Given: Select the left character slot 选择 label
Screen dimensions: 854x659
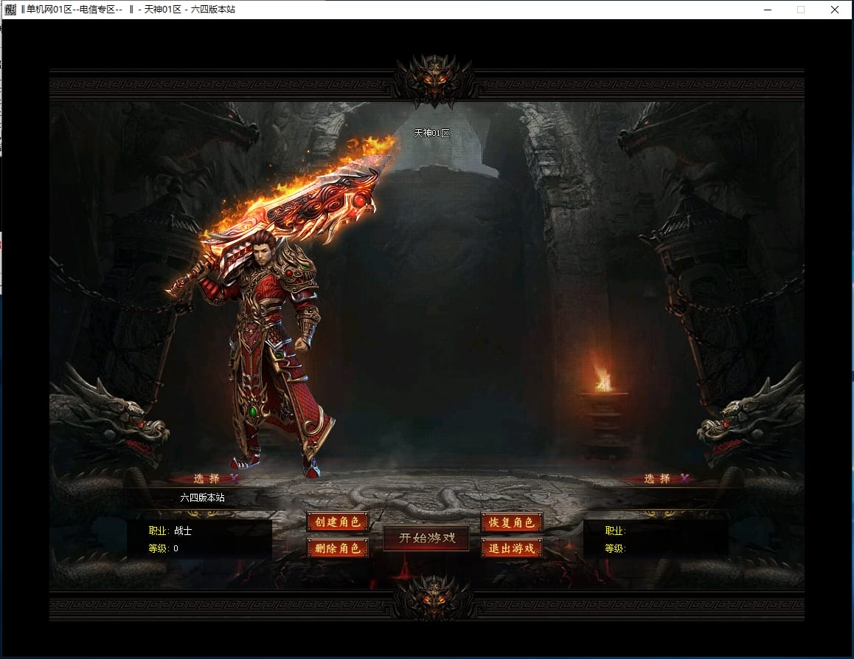Looking at the screenshot, I should 206,478.
